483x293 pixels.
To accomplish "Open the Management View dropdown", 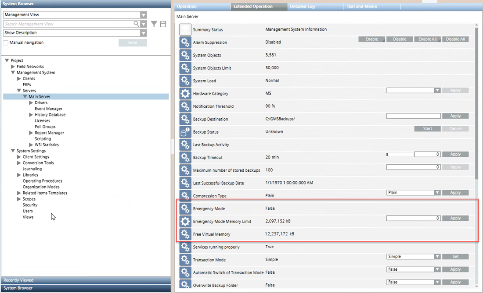I will pos(144,15).
